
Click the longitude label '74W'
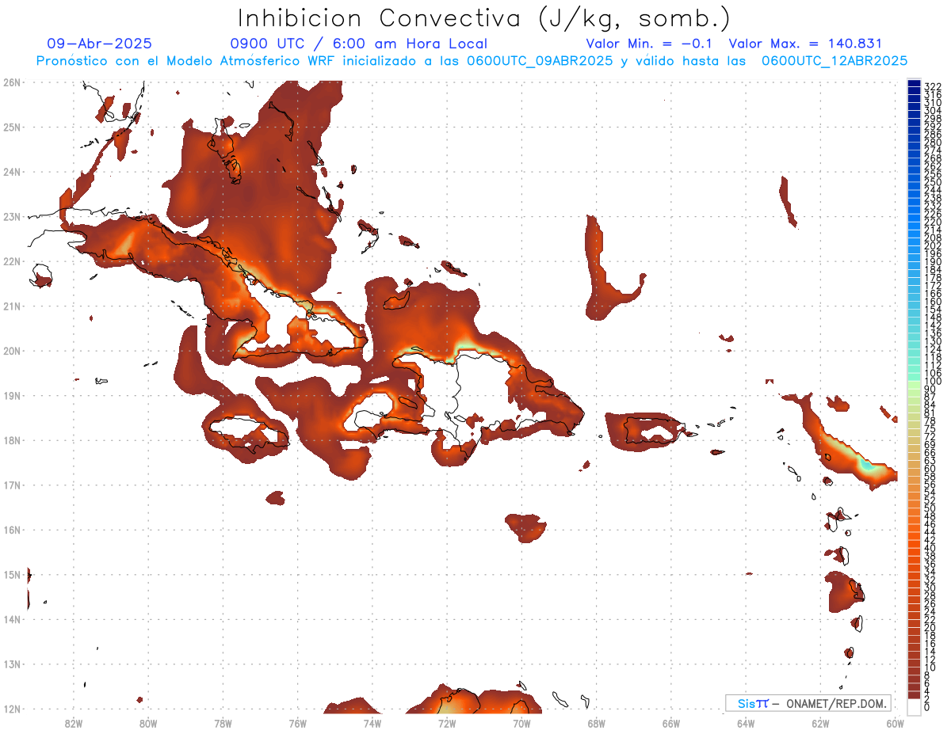[x=372, y=723]
